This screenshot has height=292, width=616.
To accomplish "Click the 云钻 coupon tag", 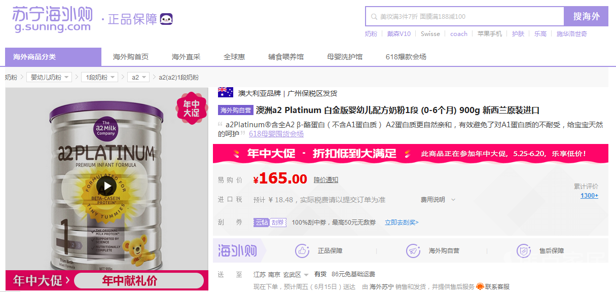I will [x=261, y=223].
